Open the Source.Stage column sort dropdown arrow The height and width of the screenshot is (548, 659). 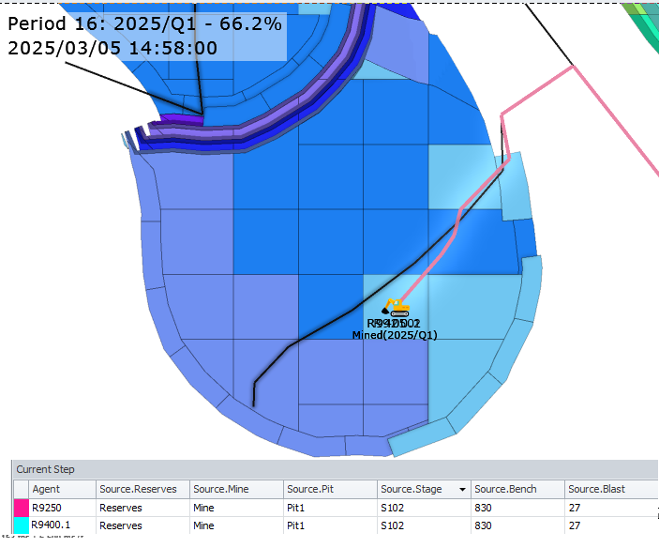[462, 489]
